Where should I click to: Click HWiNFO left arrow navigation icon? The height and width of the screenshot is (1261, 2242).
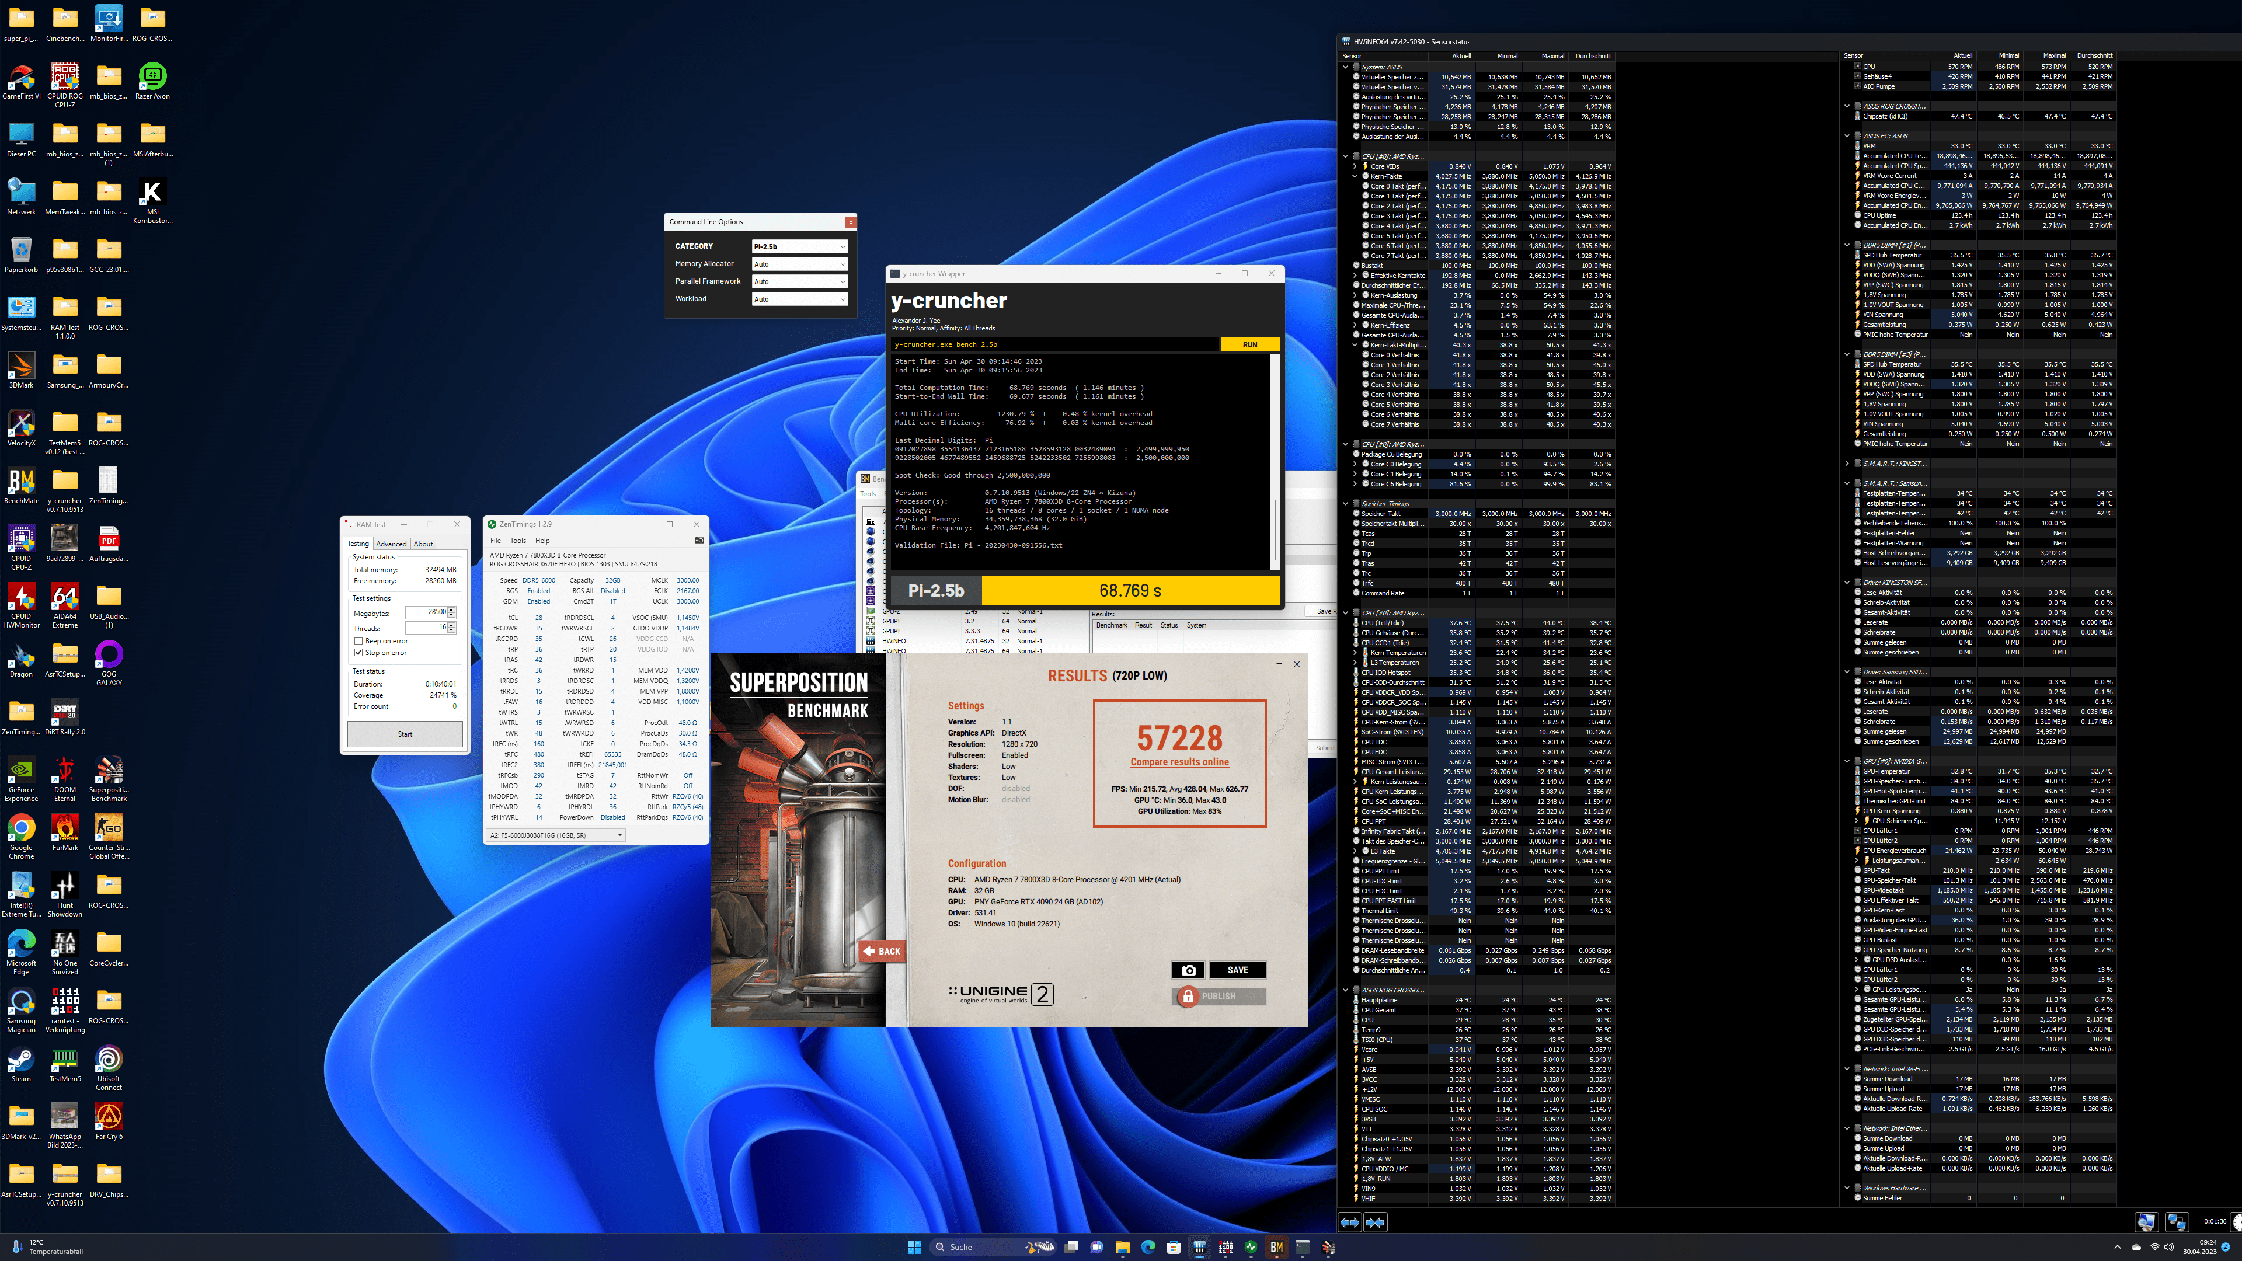coord(1350,1222)
